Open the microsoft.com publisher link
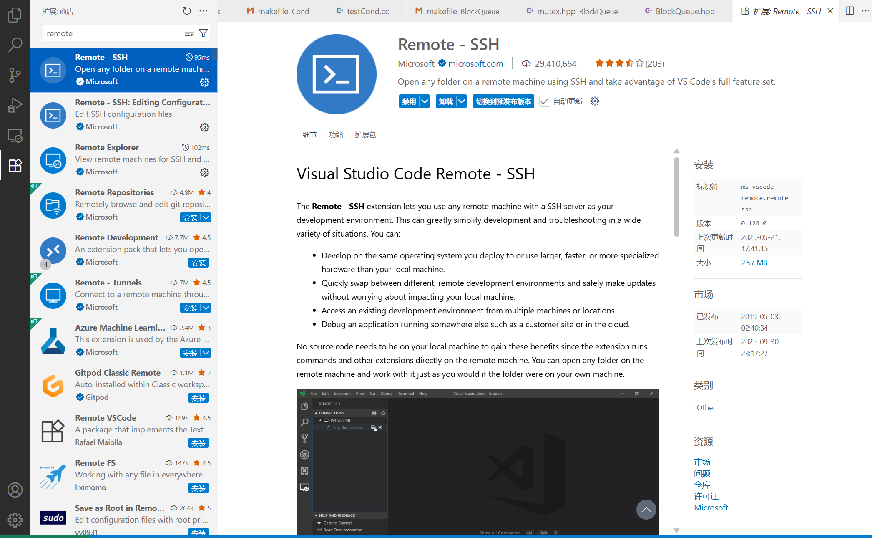 pyautogui.click(x=476, y=63)
